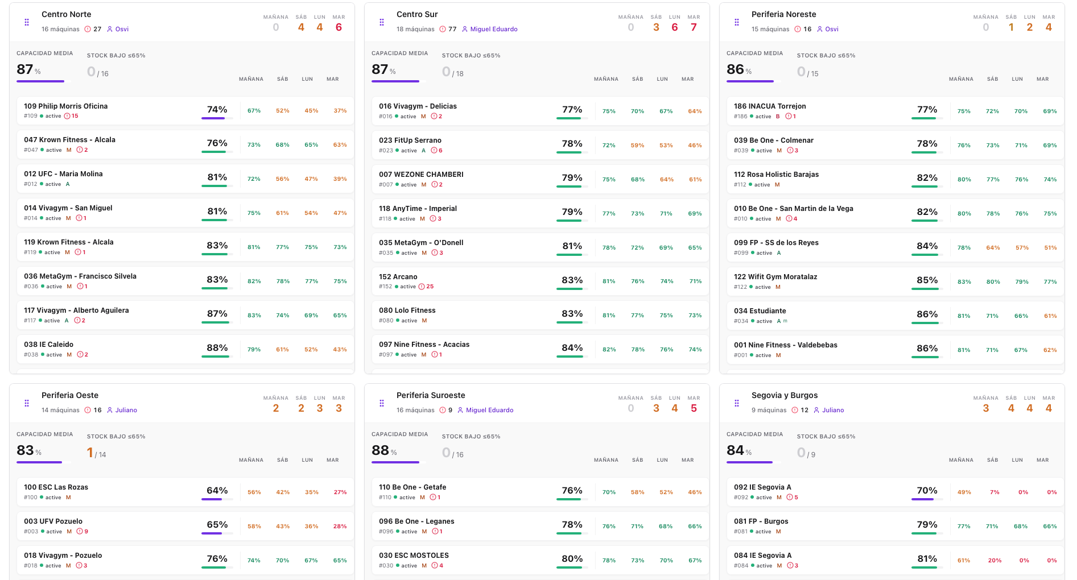
Task: Click the alert icon for 092 IE Segovia A
Action: point(790,498)
